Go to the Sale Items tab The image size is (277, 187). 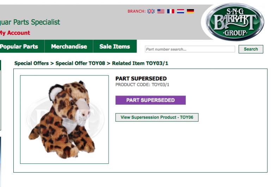[x=115, y=46]
